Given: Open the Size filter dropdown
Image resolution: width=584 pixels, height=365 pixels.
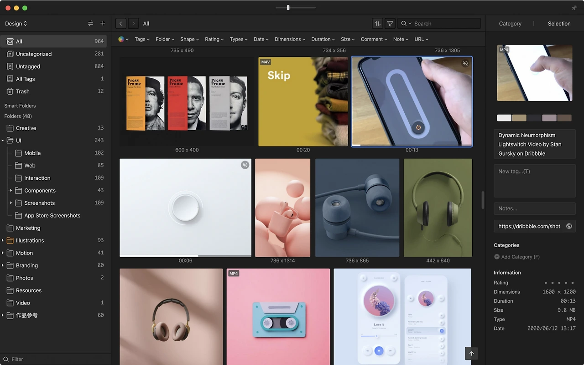Looking at the screenshot, I should 348,39.
